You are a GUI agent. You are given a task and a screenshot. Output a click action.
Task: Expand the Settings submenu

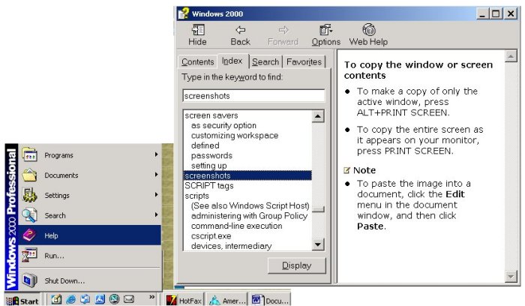tap(90, 196)
